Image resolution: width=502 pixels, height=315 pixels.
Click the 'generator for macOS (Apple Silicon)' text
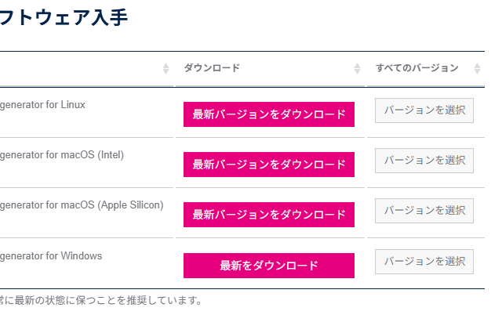pos(82,205)
